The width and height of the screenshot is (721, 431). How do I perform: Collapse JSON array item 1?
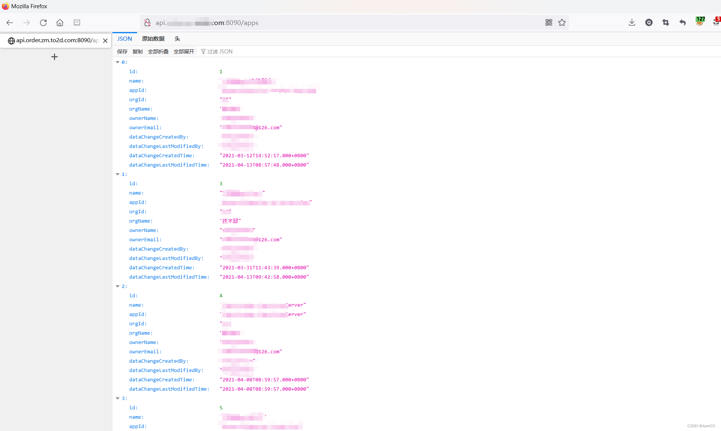point(118,174)
